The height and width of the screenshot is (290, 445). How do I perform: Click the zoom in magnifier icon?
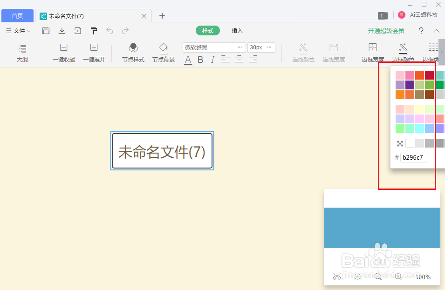pyautogui.click(x=398, y=277)
